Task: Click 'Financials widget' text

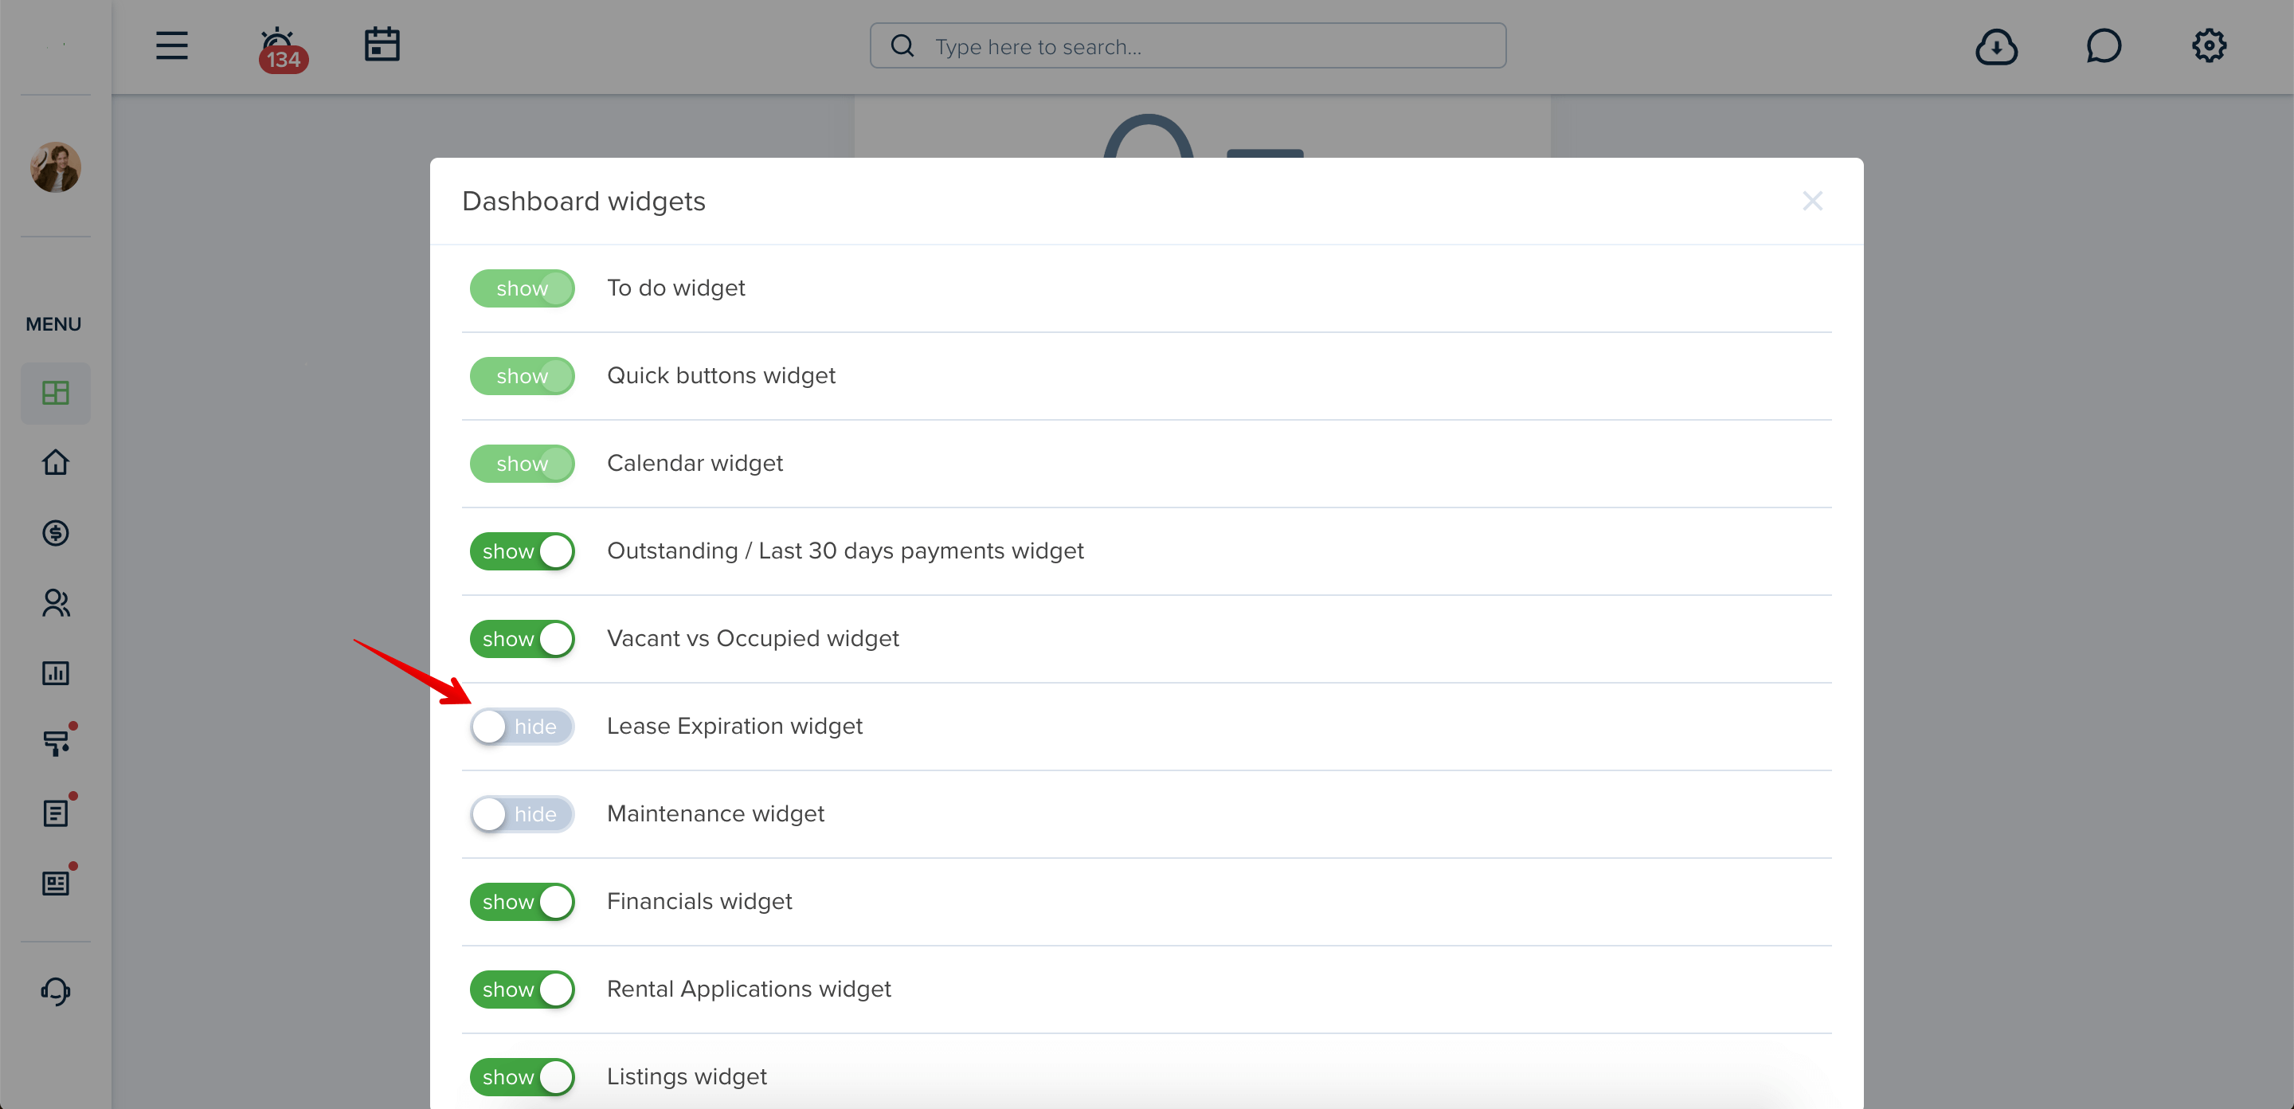Action: [699, 901]
